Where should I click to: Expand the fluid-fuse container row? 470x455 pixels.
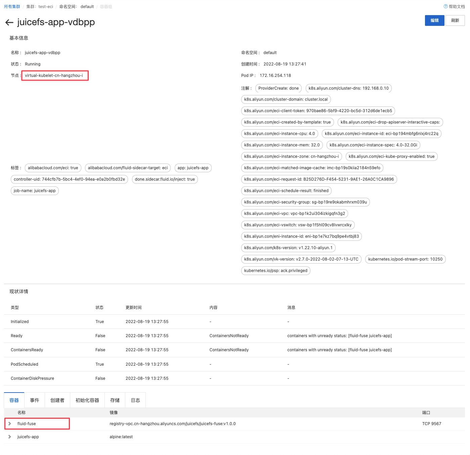pyautogui.click(x=10, y=424)
